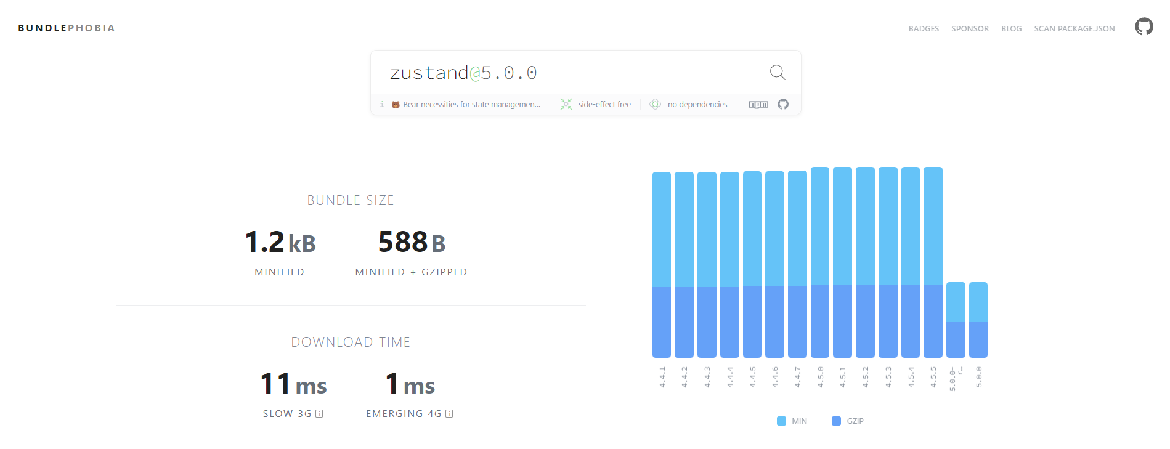Open the Blog page
Image resolution: width=1170 pixels, height=449 pixels.
click(1011, 29)
